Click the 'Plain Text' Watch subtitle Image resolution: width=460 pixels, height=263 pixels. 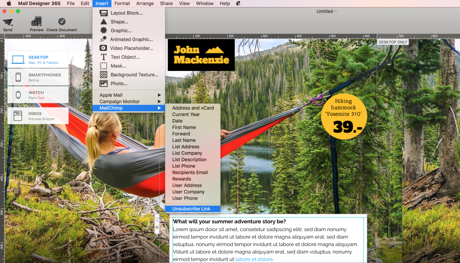36,98
